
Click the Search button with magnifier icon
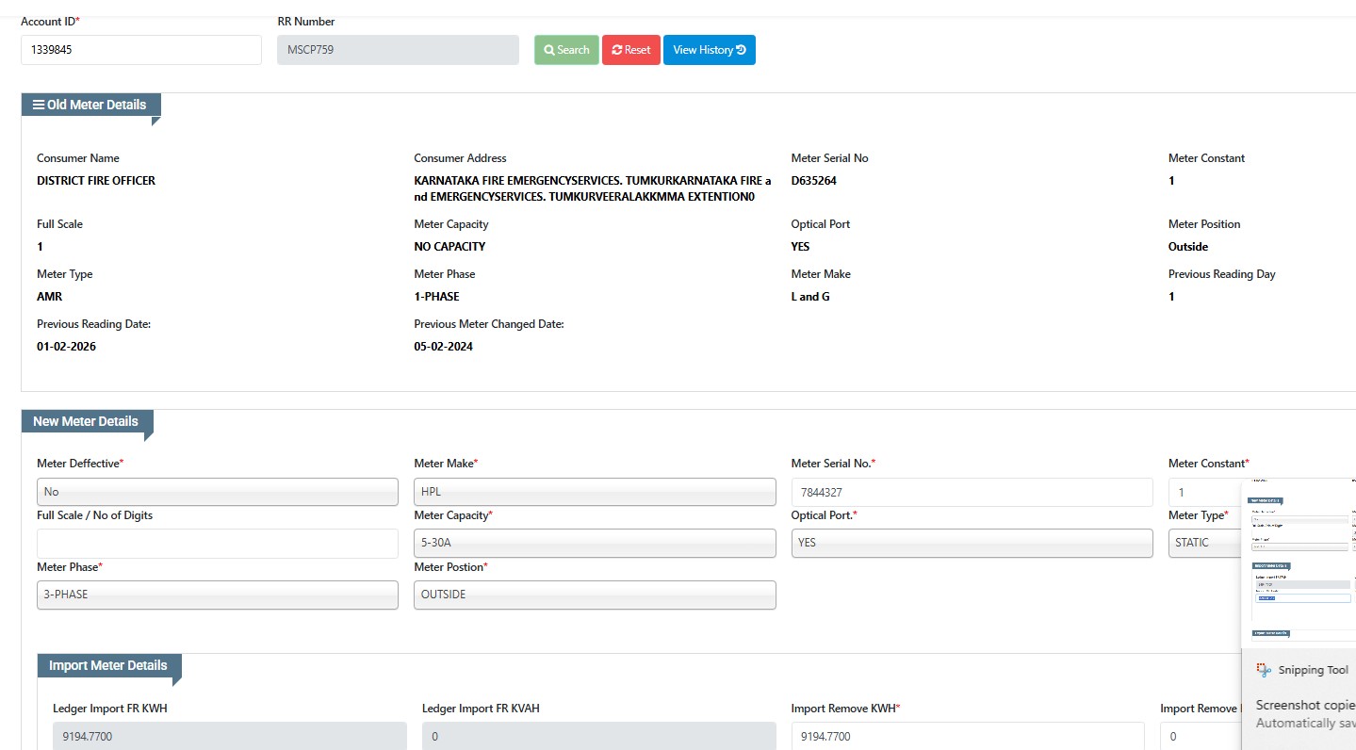[x=566, y=50]
